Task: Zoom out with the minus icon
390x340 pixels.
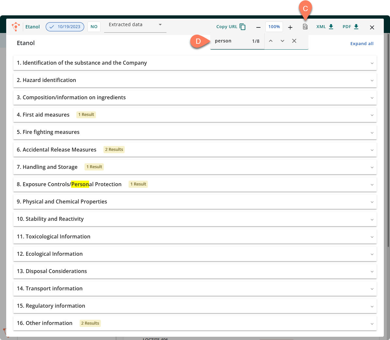Action: coord(258,27)
